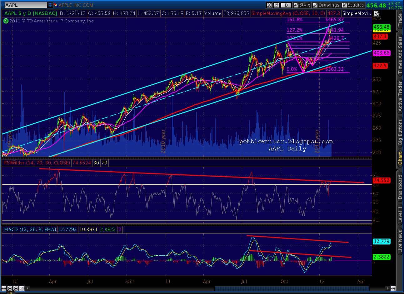Click the AAPL 5 y D [NASDAQ] label
This screenshot has height=294, width=404.
[x=31, y=13]
